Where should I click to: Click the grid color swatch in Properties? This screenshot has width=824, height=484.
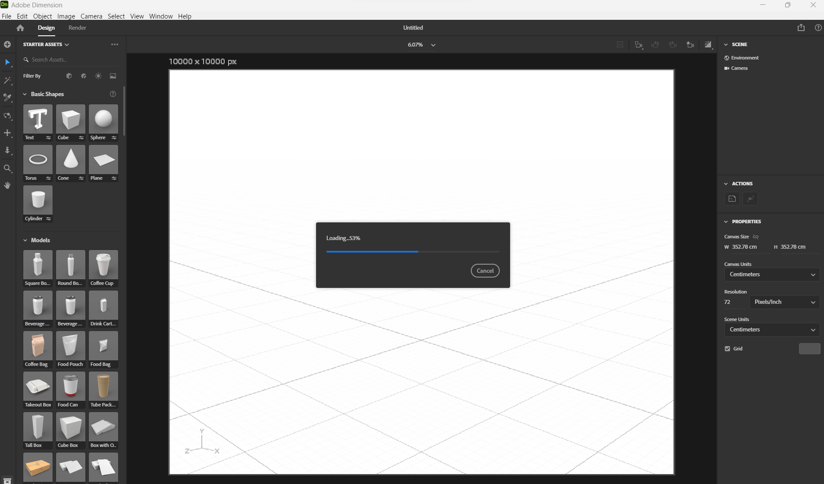[809, 349]
